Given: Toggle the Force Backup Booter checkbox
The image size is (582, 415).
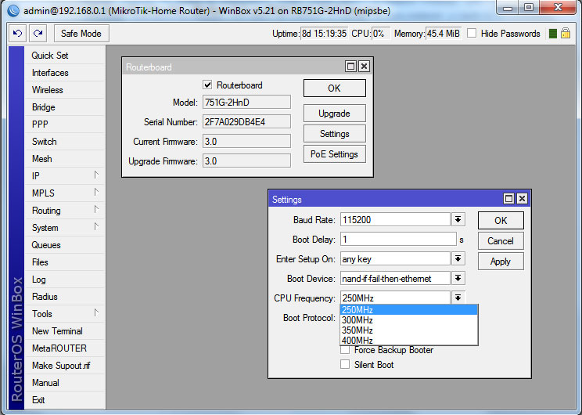Looking at the screenshot, I should click(345, 350).
